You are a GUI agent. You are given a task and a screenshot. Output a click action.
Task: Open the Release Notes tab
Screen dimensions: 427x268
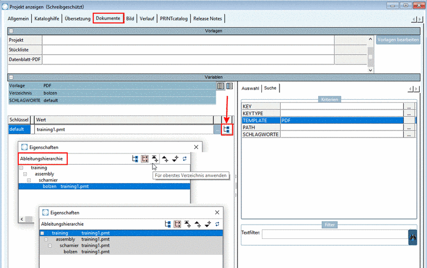[207, 19]
